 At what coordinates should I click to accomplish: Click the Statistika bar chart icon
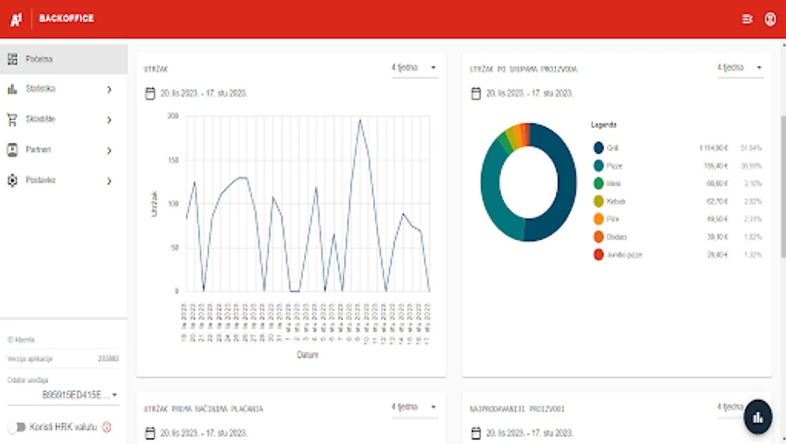point(12,89)
